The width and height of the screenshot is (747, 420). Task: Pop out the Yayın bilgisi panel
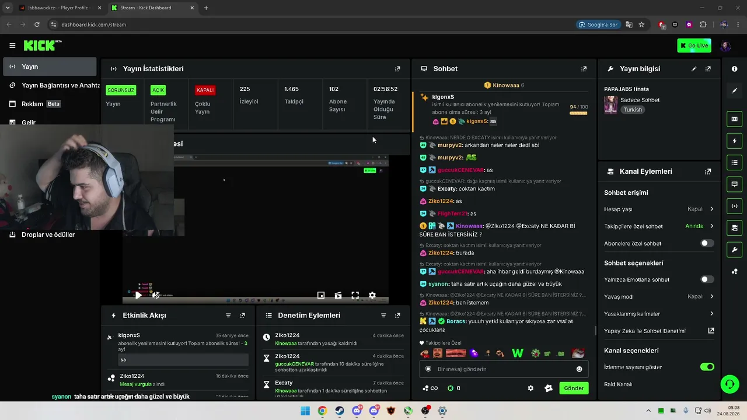point(708,69)
